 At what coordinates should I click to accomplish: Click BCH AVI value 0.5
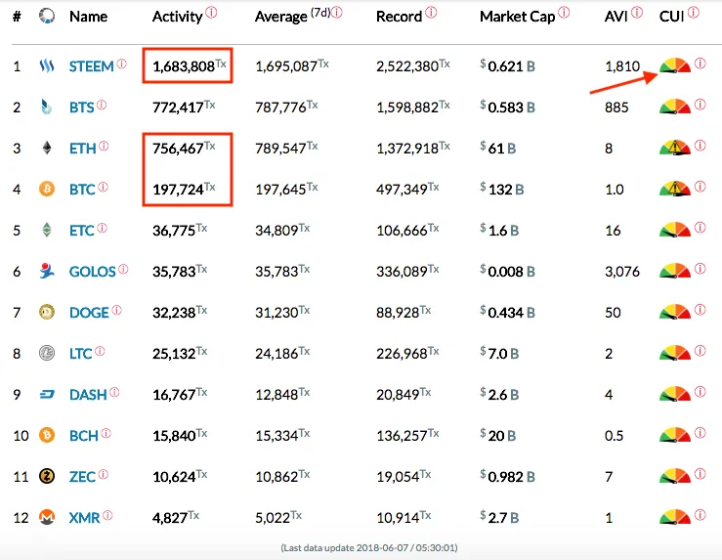pos(614,436)
